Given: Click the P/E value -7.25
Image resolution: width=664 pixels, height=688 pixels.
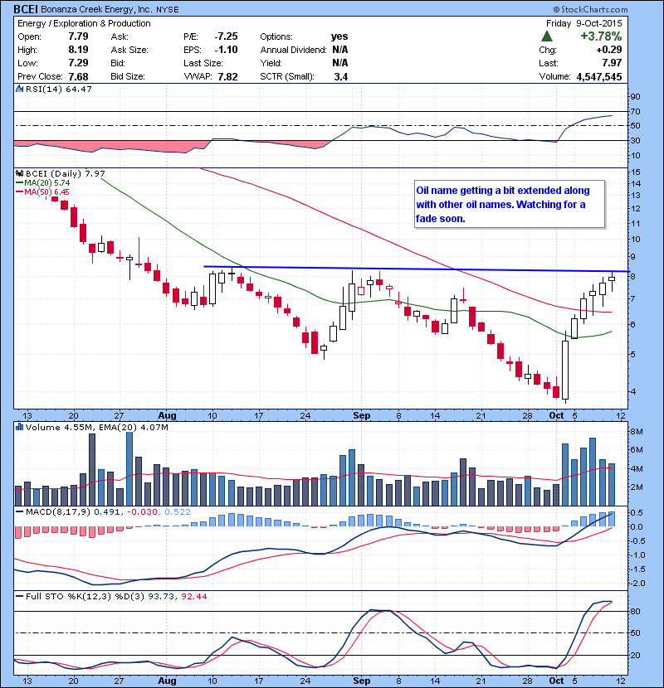Looking at the screenshot, I should 226,36.
